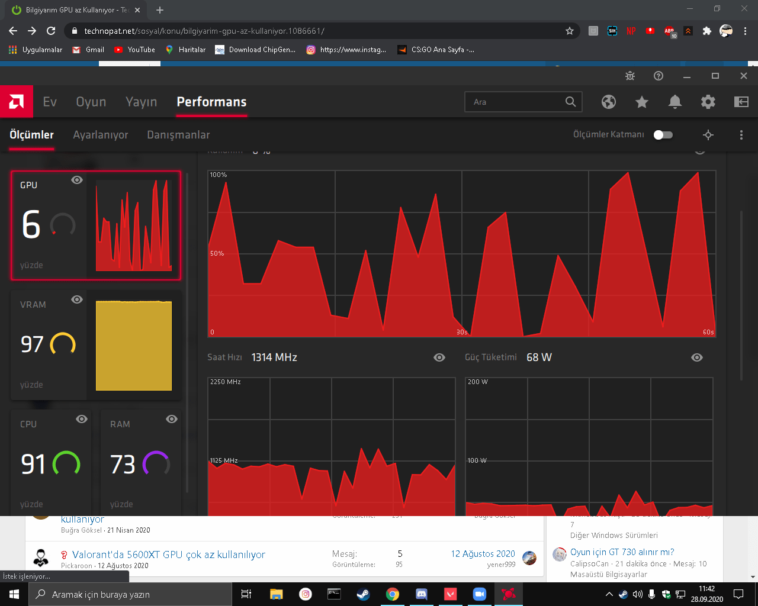
Task: Go back in Chrome
Action: [x=13, y=31]
